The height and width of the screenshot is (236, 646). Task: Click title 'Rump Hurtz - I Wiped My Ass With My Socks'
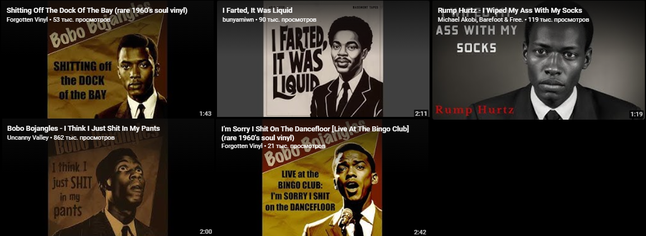tap(510, 11)
